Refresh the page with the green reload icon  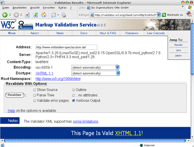[35, 15]
